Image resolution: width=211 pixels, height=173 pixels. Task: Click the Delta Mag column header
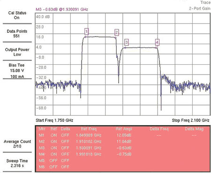point(194,129)
